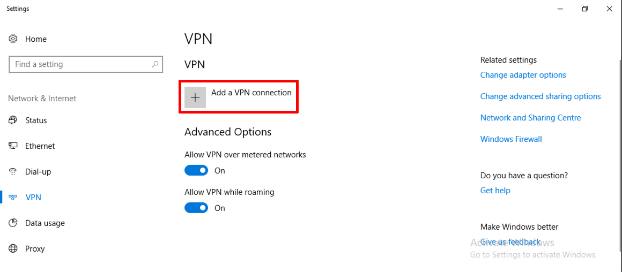Open Change adapter options link
The width and height of the screenshot is (622, 272).
click(x=523, y=75)
